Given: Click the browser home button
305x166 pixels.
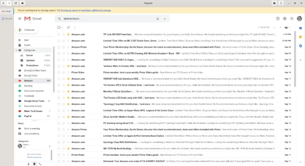Looking at the screenshot, I should coord(22,3).
